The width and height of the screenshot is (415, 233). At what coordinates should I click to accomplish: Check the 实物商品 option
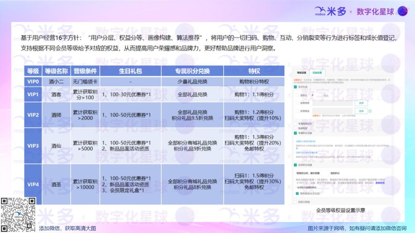pos(297,111)
